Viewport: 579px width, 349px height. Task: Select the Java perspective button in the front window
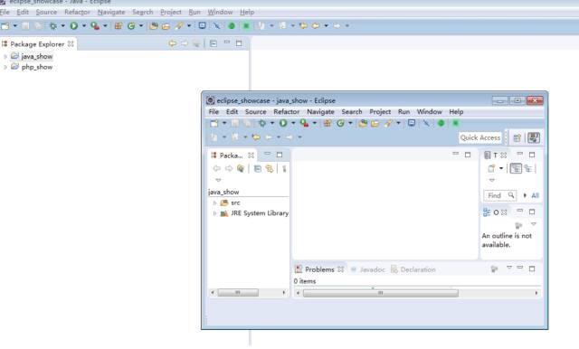pyautogui.click(x=534, y=138)
